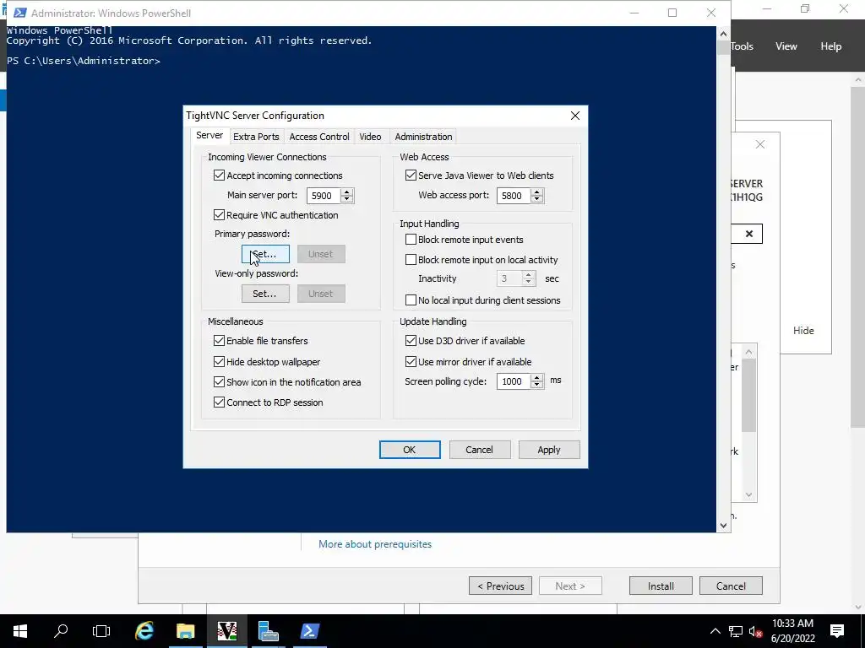This screenshot has width=865, height=648.
Task: Show hidden system tray icons
Action: point(715,631)
